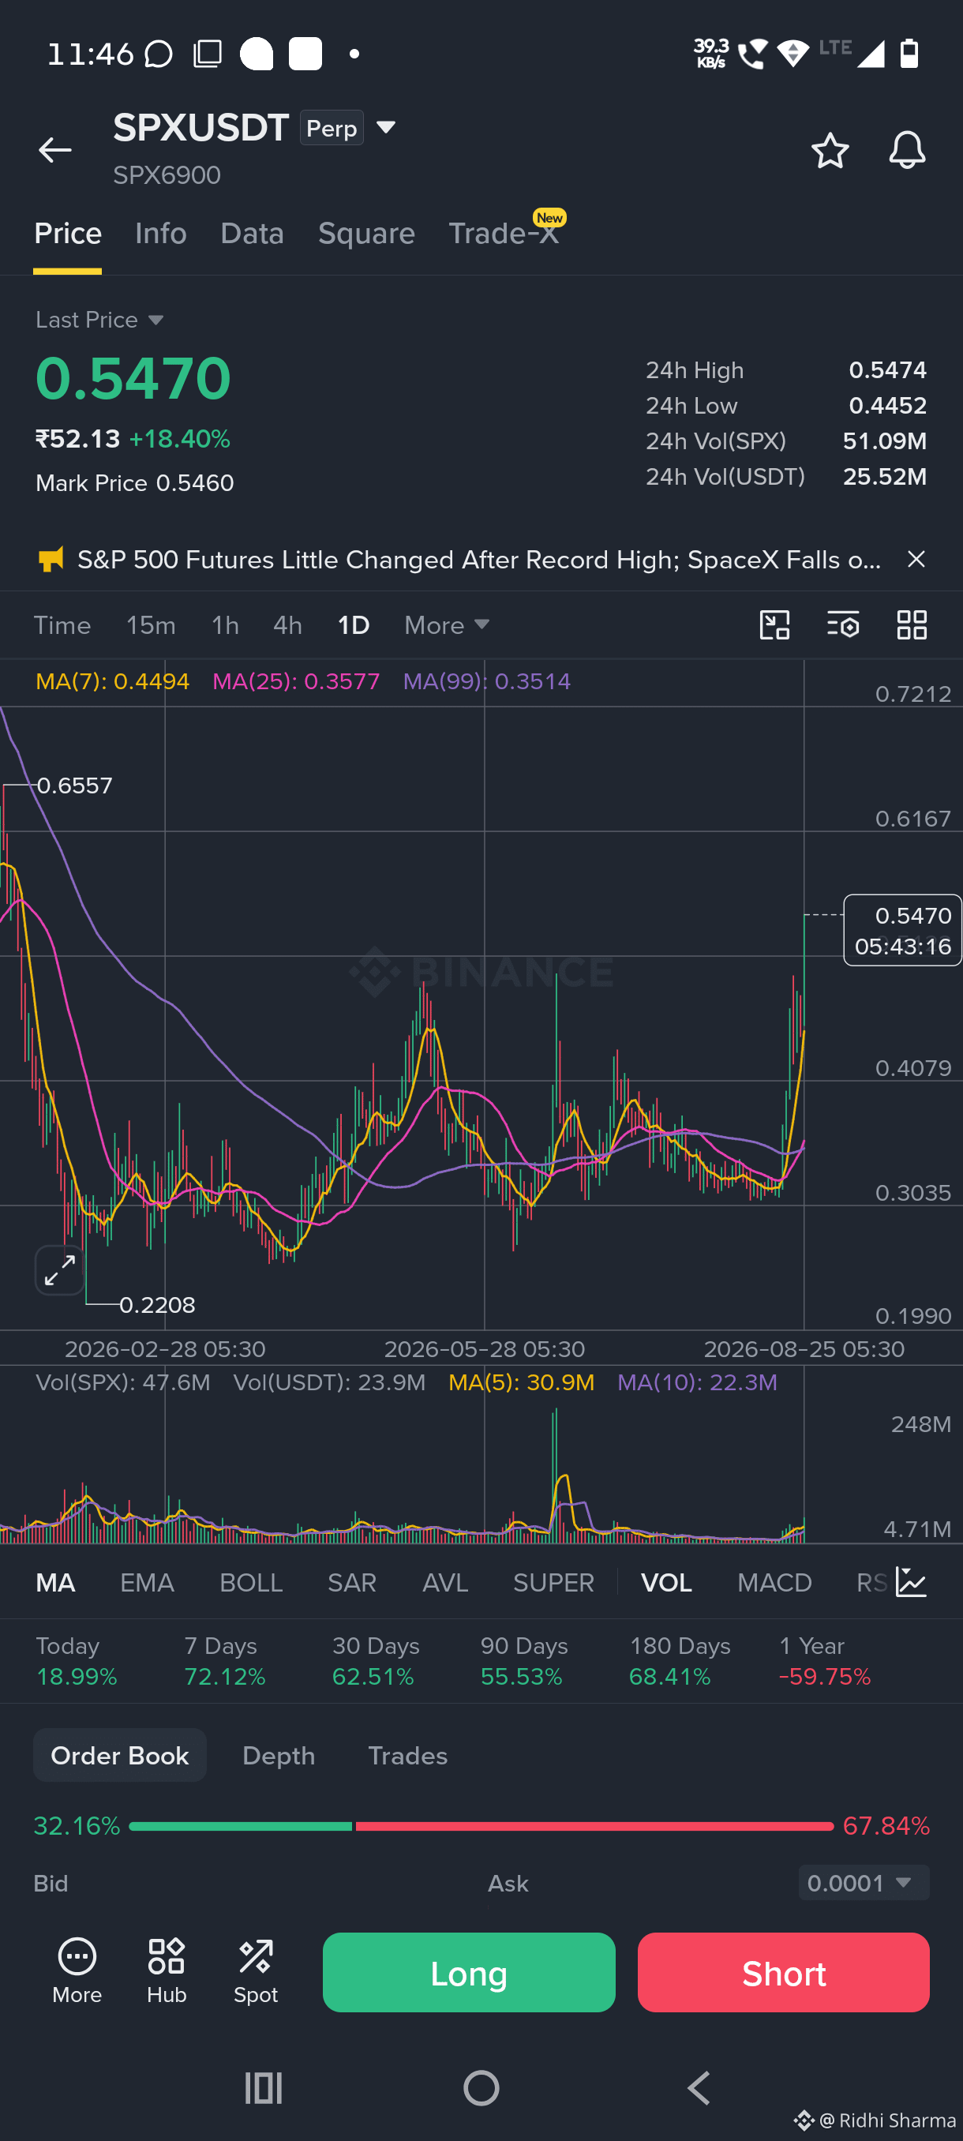Toggle the MA indicator
Screen dimensions: 963x2141
56,1583
